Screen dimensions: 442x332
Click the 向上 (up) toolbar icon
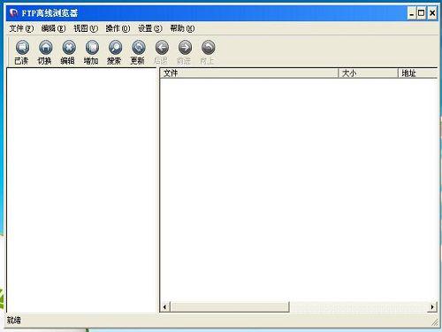208,48
